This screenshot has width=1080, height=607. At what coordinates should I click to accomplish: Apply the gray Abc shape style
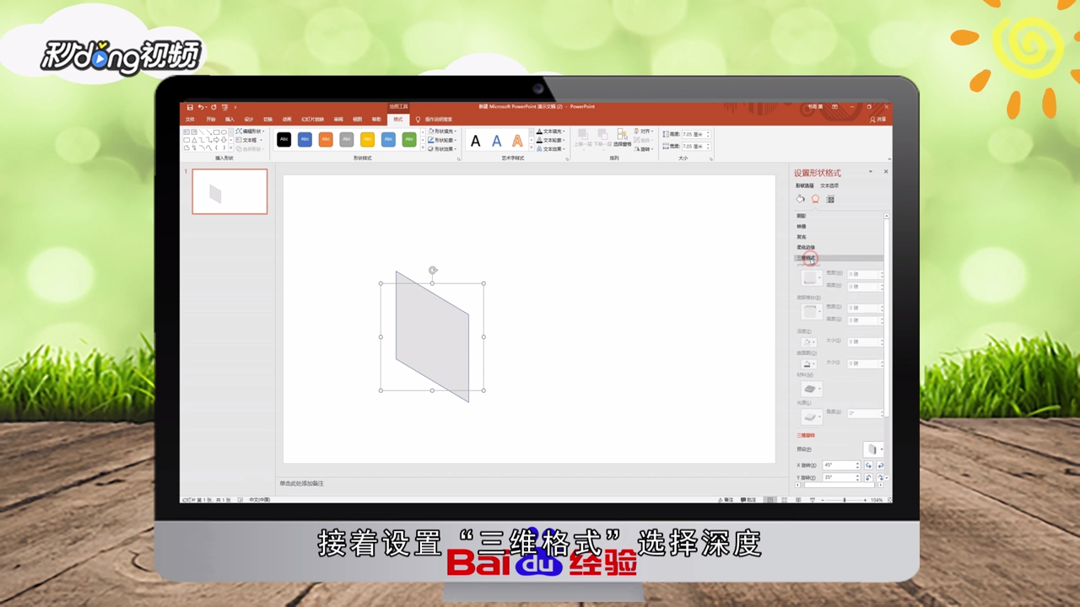coord(347,139)
